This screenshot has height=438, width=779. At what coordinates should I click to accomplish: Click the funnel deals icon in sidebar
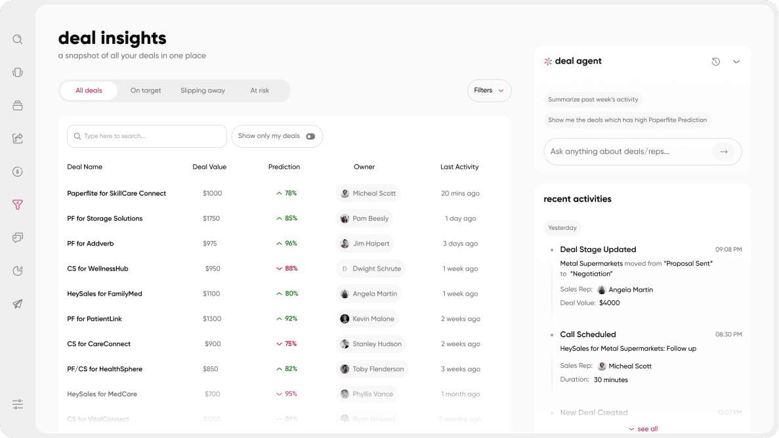[17, 204]
